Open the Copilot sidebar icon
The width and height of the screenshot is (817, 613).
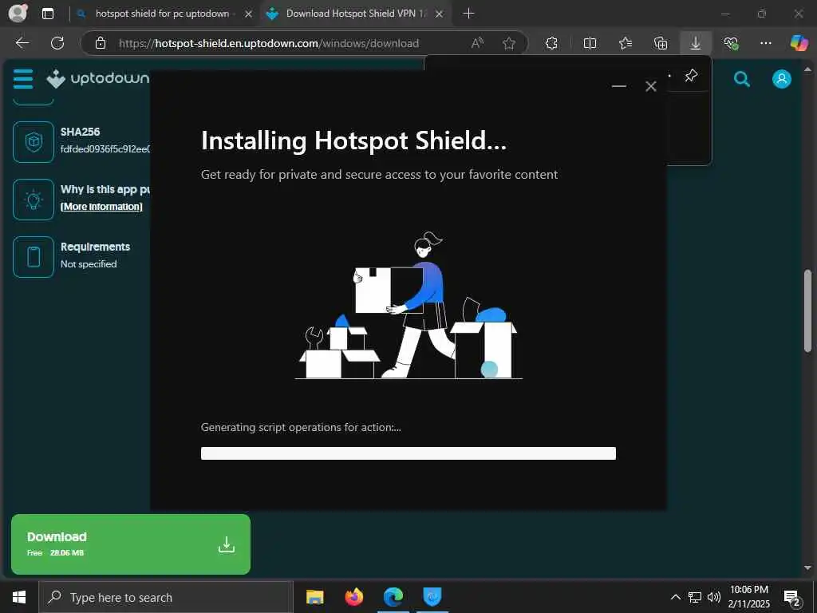tap(799, 43)
